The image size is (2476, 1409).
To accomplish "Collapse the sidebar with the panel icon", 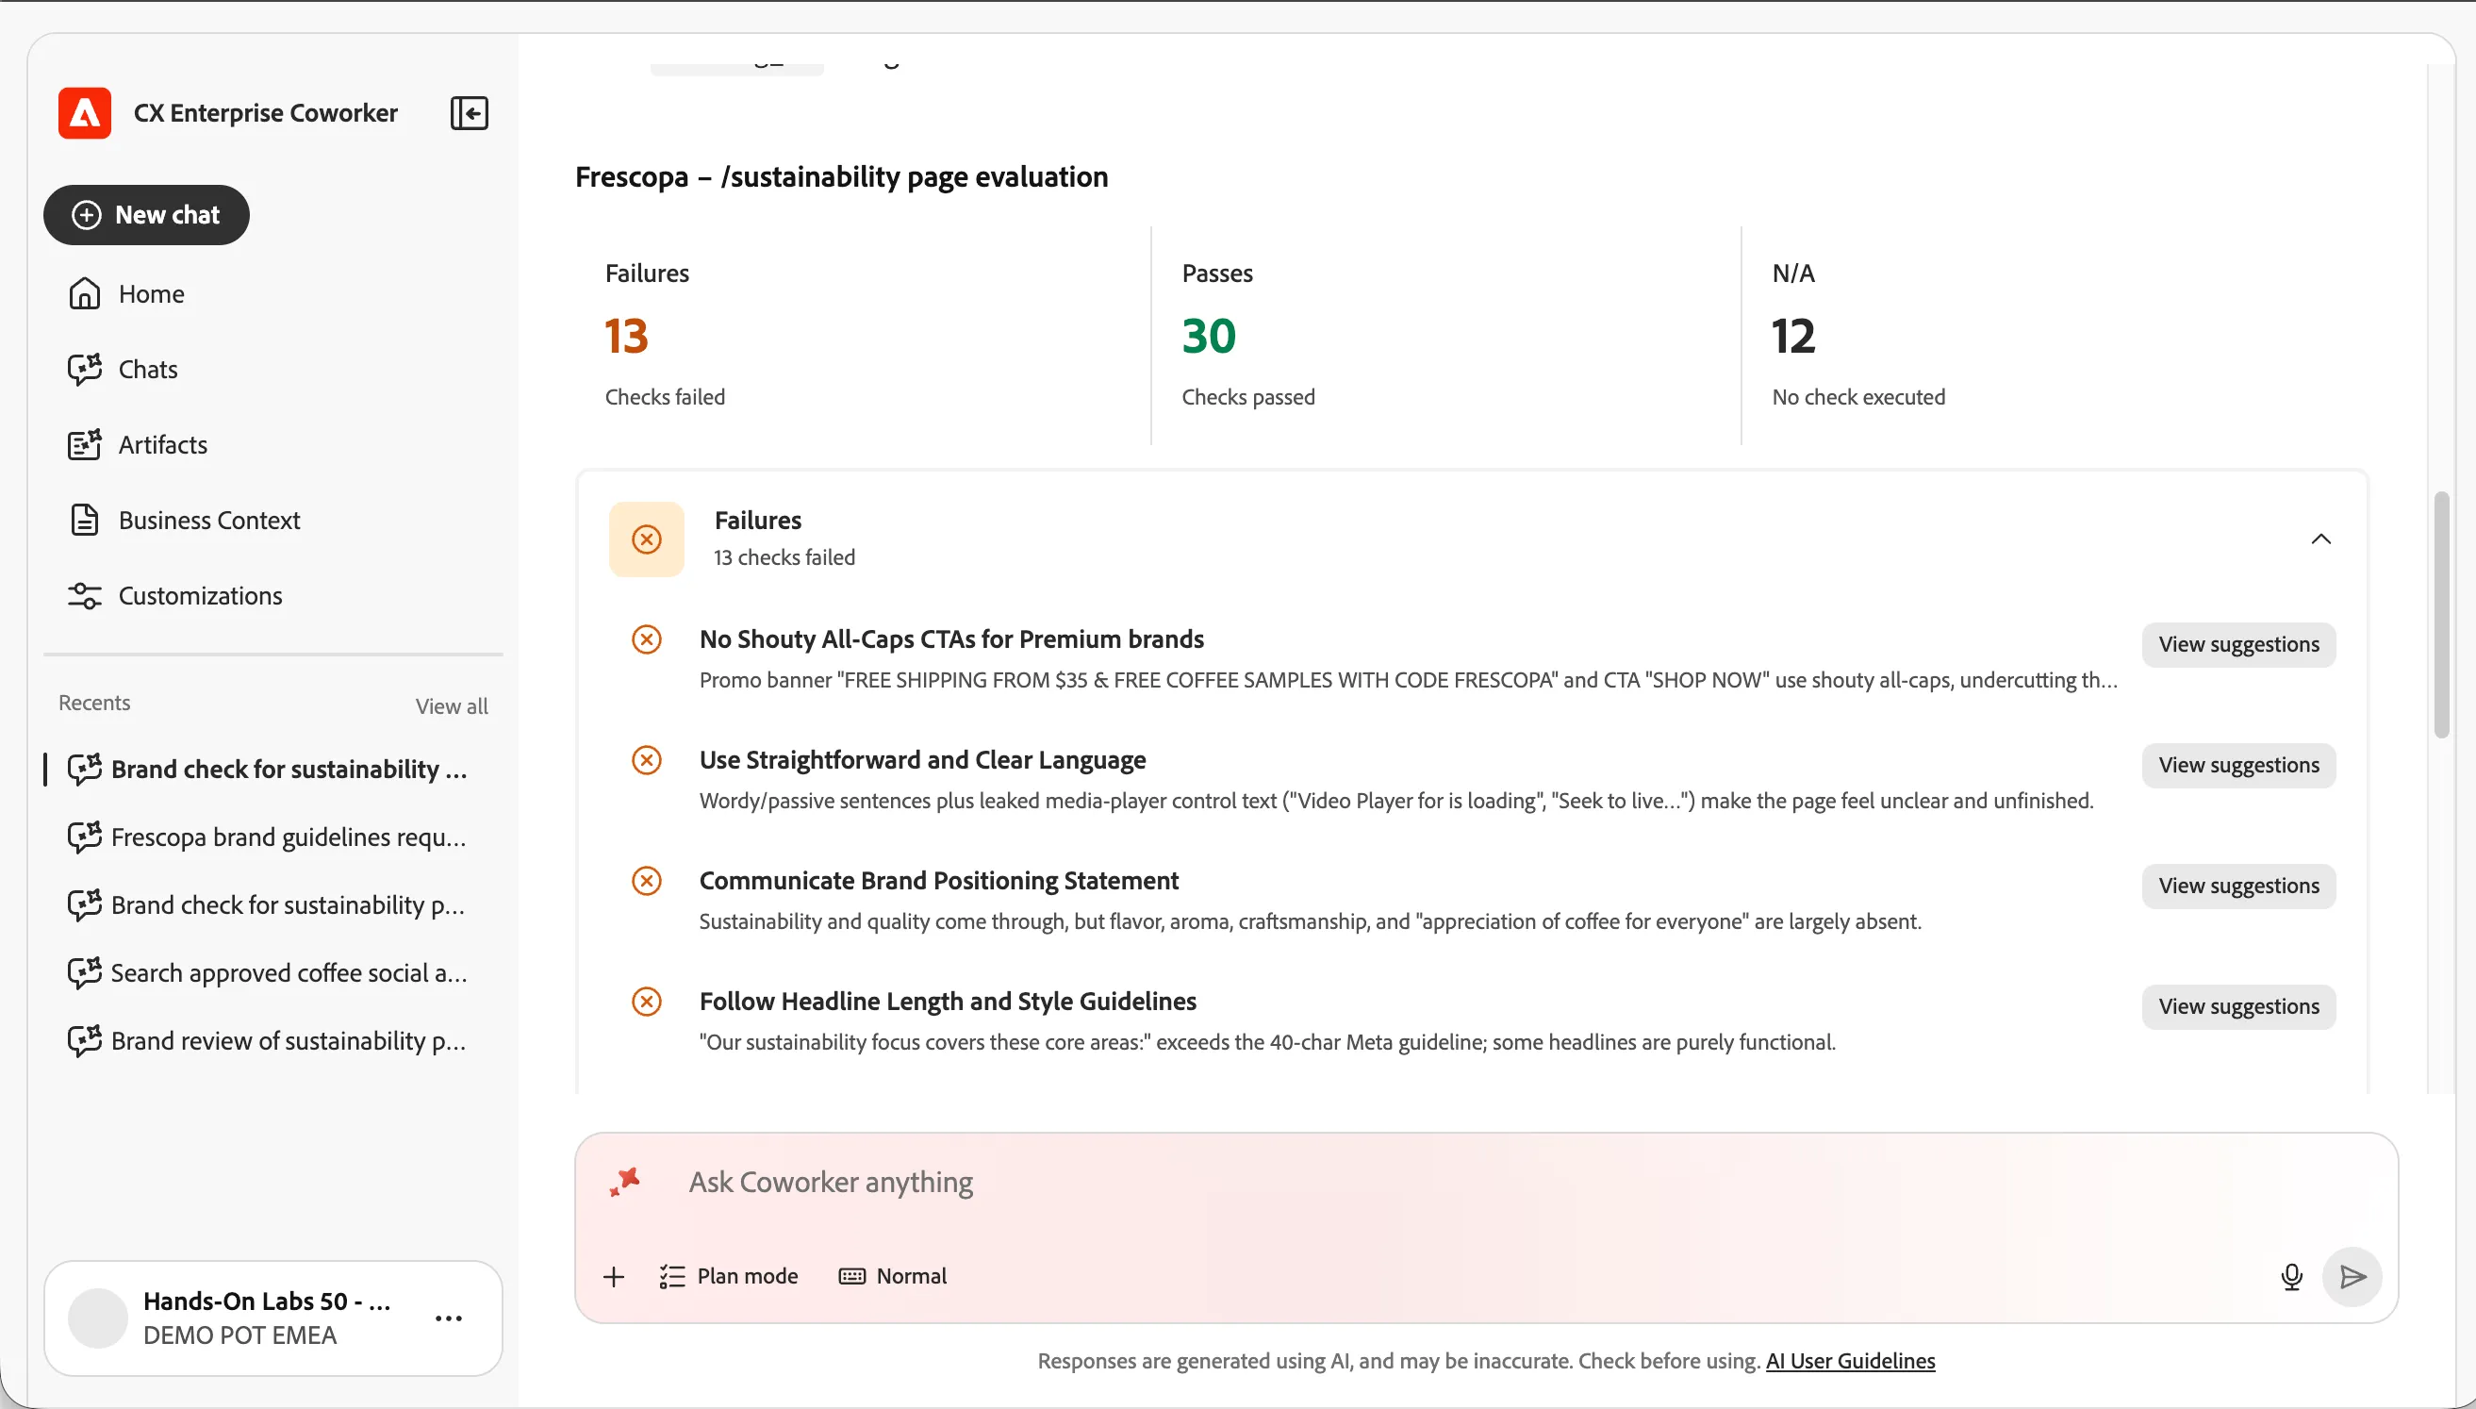I will coord(470,113).
